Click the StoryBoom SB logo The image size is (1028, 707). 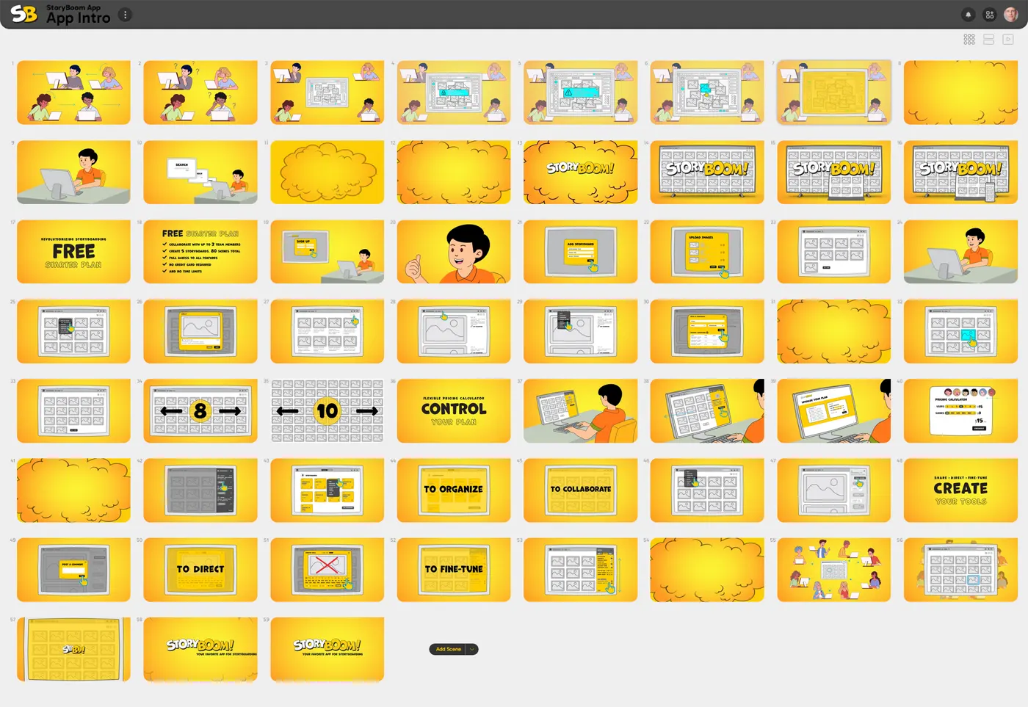point(23,14)
